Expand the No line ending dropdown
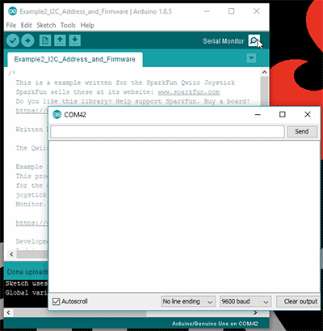The height and width of the screenshot is (331, 323). (188, 302)
